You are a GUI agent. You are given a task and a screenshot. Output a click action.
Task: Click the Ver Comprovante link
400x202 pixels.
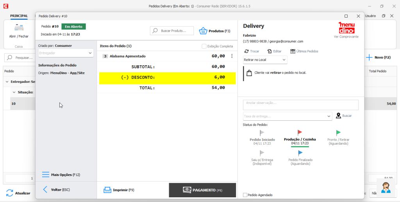(346, 37)
